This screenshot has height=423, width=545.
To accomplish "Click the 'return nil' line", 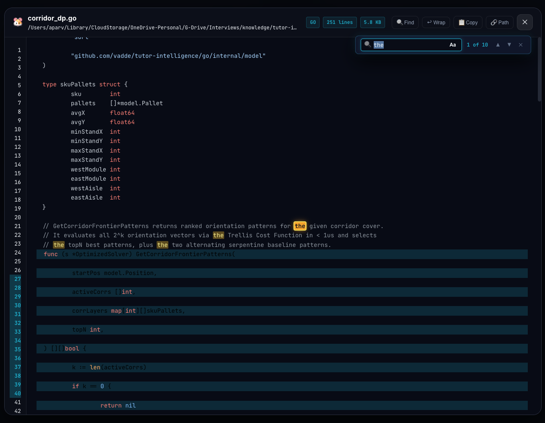I will [x=282, y=405].
